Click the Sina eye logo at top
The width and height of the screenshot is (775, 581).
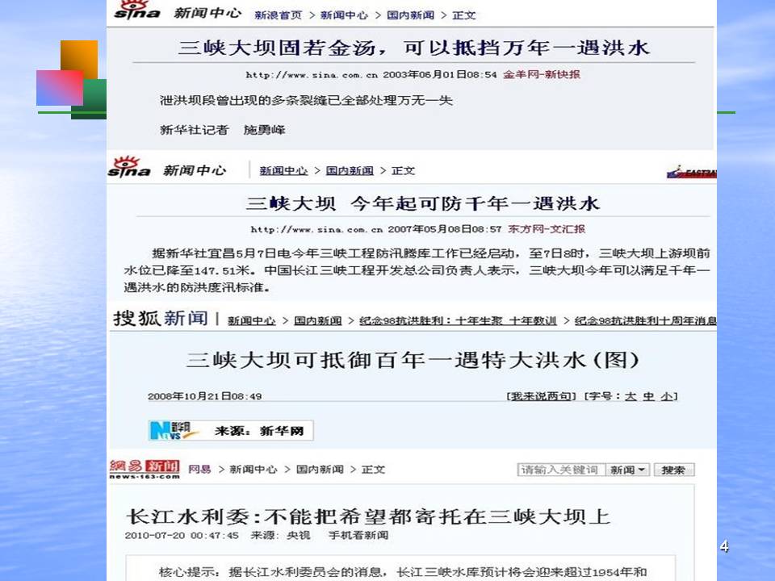click(x=136, y=10)
